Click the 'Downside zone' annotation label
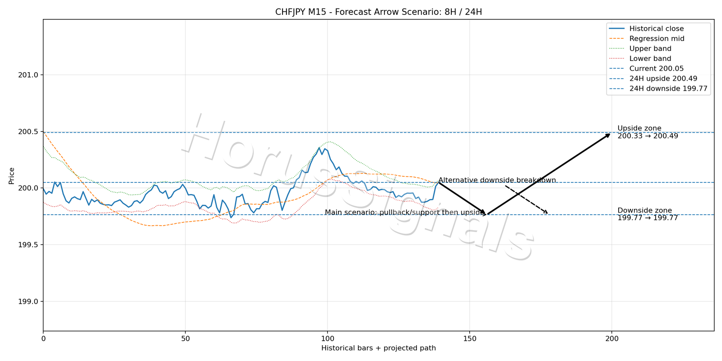 coord(644,211)
